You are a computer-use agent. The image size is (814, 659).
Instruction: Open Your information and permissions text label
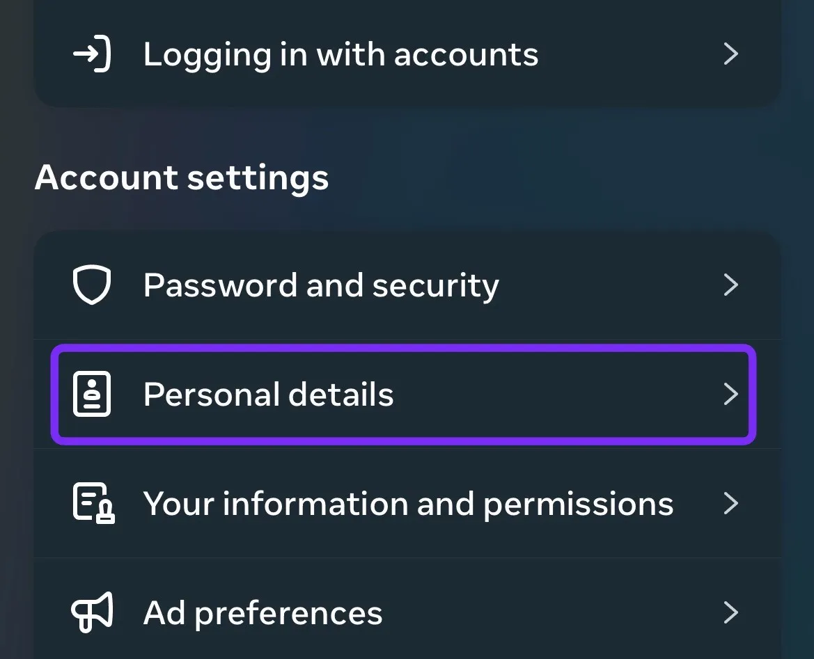click(408, 504)
